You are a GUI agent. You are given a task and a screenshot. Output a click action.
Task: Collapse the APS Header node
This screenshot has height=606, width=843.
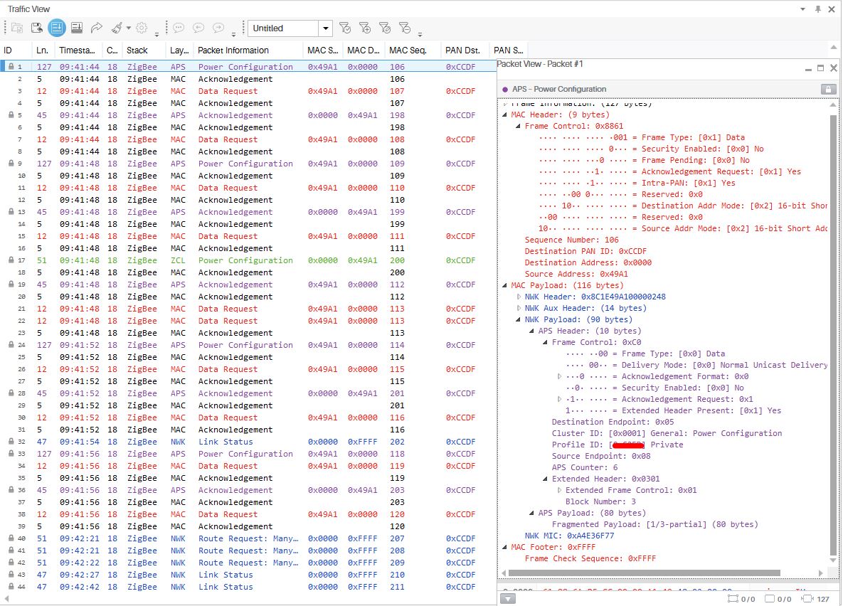click(x=531, y=331)
